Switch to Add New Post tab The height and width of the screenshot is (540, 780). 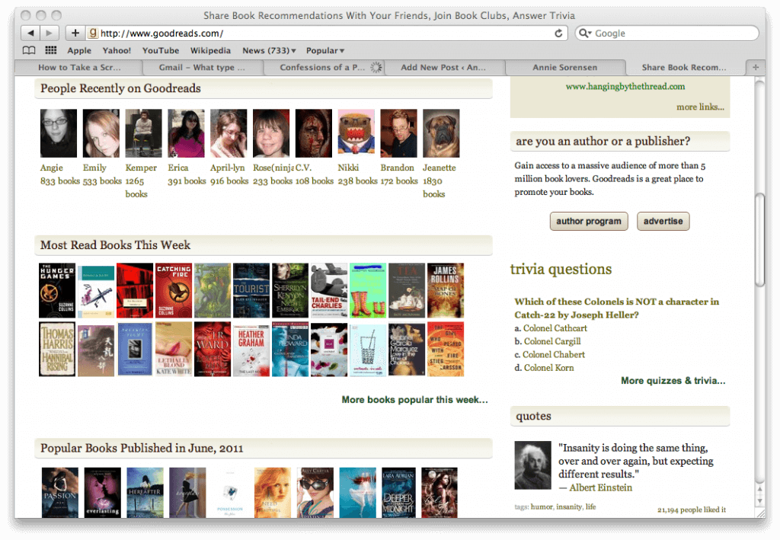click(x=444, y=67)
